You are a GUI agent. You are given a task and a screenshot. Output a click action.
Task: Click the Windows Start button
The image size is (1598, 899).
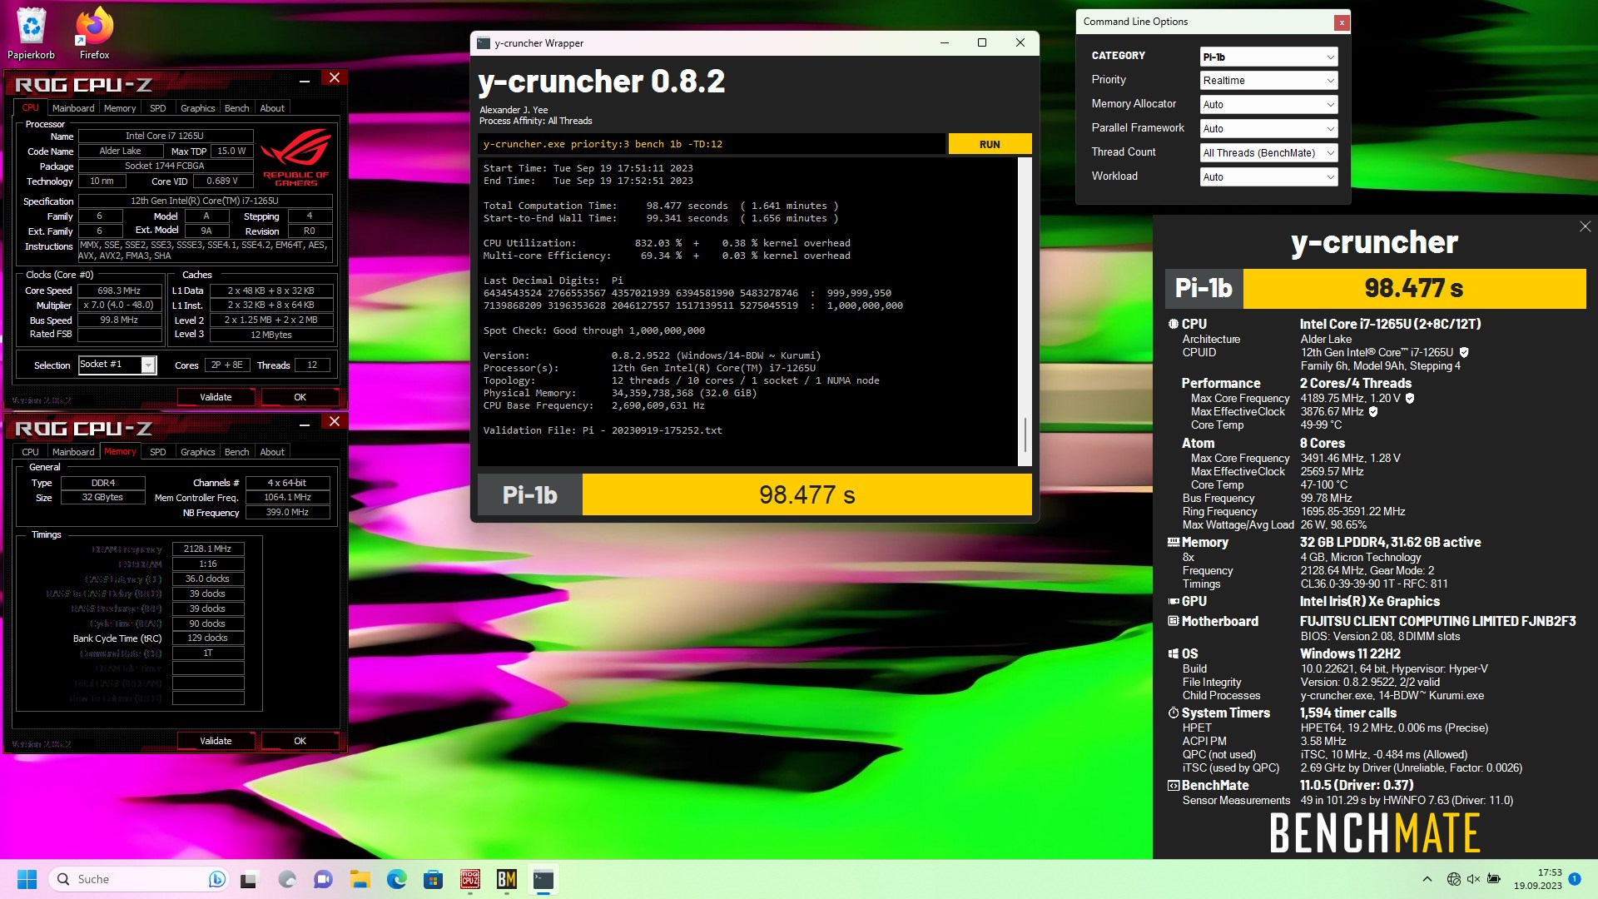[27, 879]
